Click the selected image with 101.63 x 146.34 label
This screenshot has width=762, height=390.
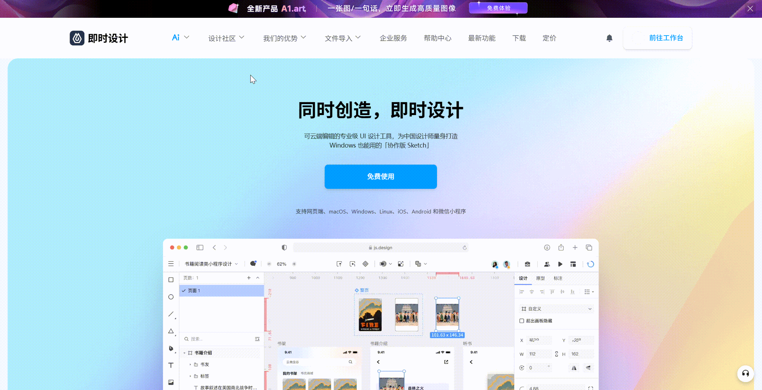(x=447, y=314)
